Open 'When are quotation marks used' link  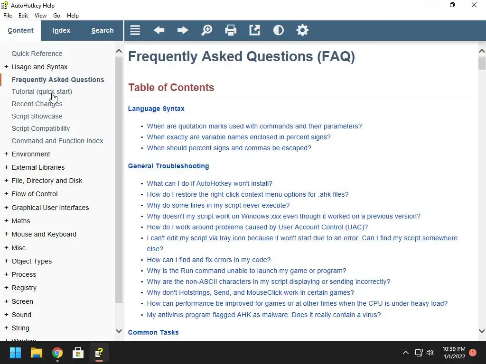[254, 126]
